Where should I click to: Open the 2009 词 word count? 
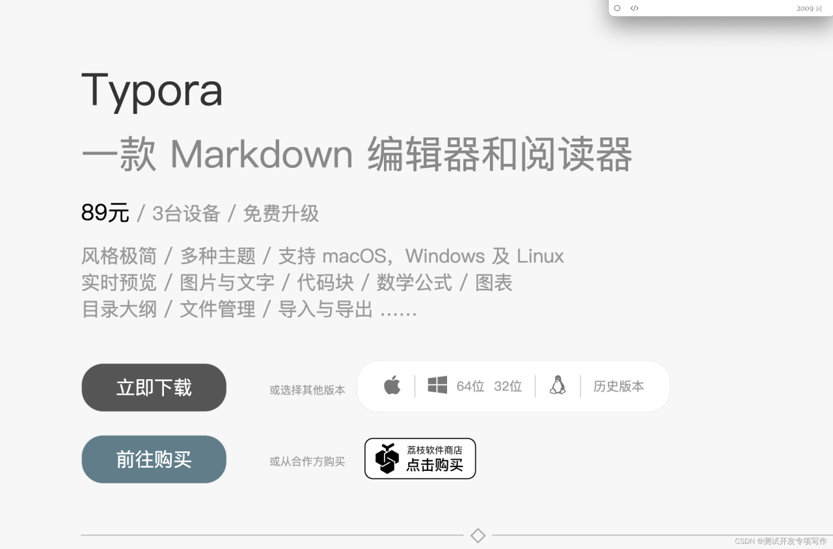click(x=810, y=8)
